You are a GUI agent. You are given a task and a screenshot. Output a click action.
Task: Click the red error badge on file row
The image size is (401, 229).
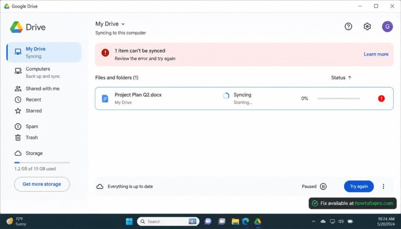pyautogui.click(x=381, y=98)
